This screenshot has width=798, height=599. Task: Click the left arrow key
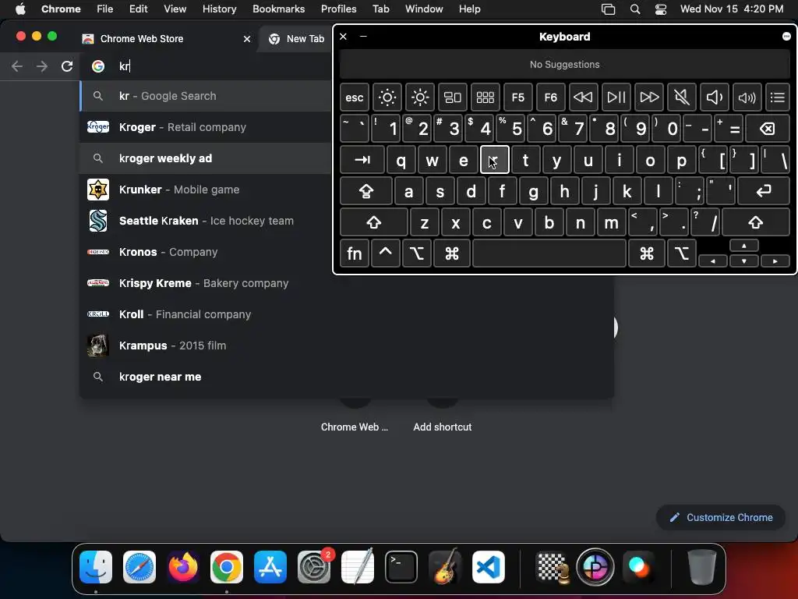pyautogui.click(x=712, y=261)
